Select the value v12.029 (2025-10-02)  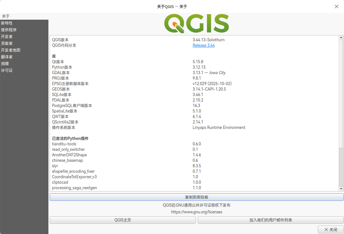coord(212,84)
